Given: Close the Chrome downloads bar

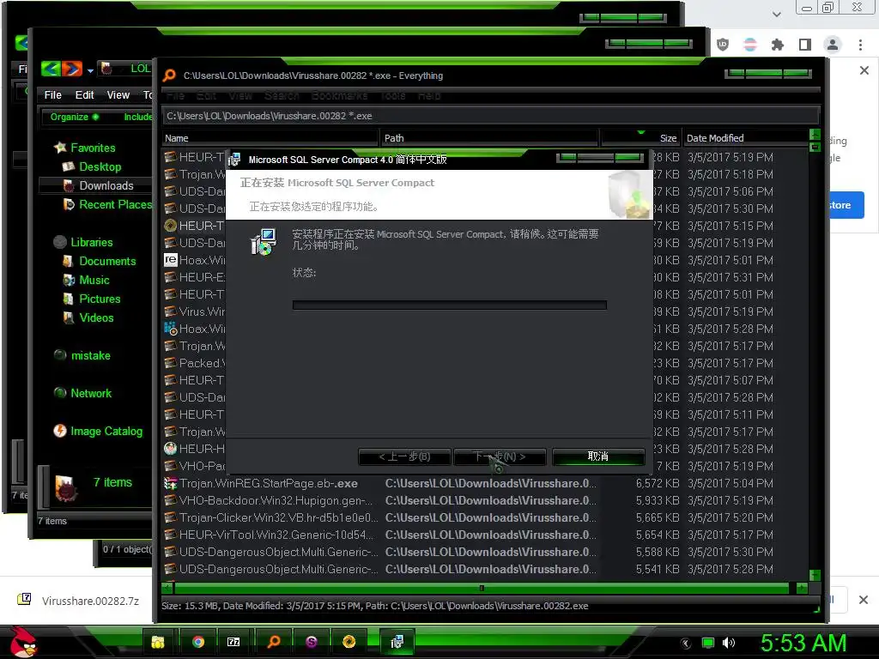Looking at the screenshot, I should (x=864, y=600).
